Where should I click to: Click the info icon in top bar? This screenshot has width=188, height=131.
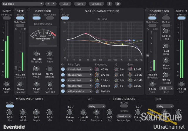click(x=110, y=4)
